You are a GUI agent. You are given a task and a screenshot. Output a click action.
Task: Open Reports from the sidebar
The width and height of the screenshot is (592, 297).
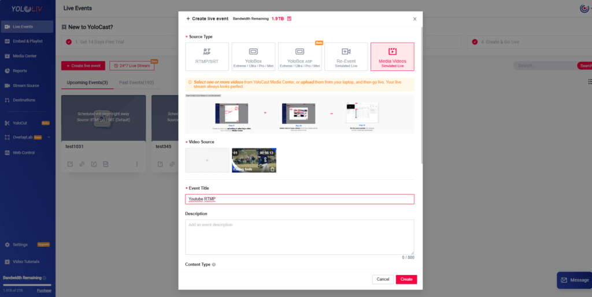point(20,71)
